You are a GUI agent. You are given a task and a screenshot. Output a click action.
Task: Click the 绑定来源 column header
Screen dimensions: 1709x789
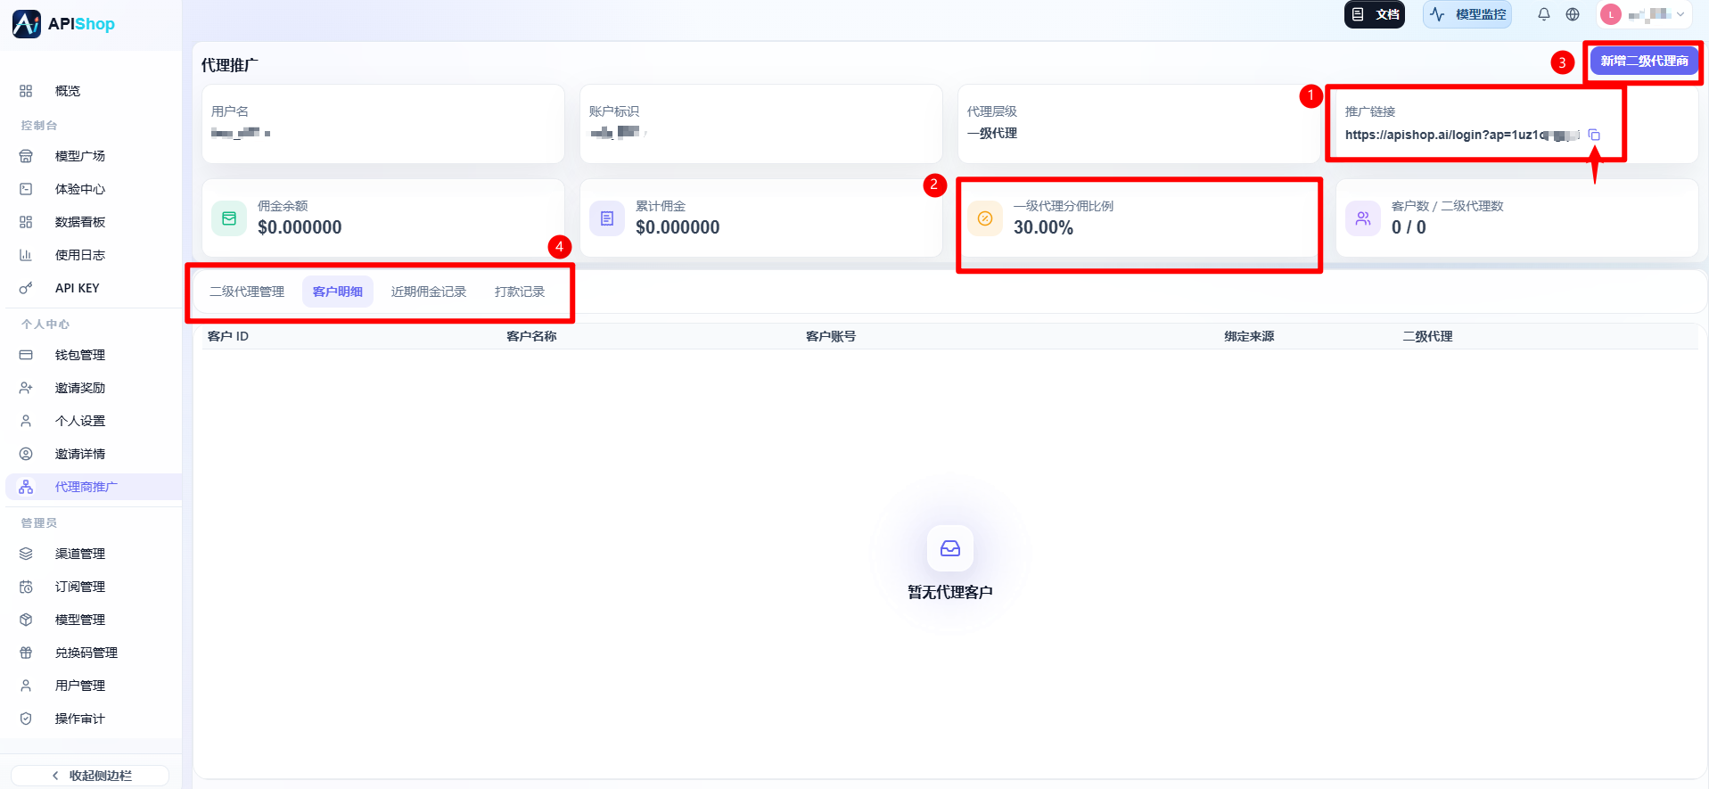click(x=1249, y=336)
